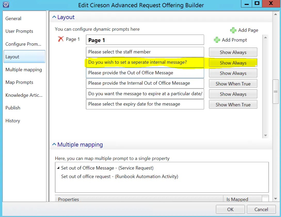Collapse the Layout section chevron
The width and height of the screenshot is (281, 217).
54,17
